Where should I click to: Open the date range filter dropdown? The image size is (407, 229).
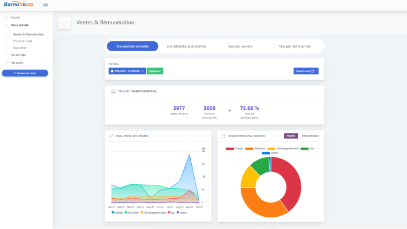(x=127, y=71)
